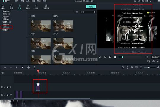Open the 文件 menu
The height and width of the screenshot is (107, 160).
click(x=17, y=1)
